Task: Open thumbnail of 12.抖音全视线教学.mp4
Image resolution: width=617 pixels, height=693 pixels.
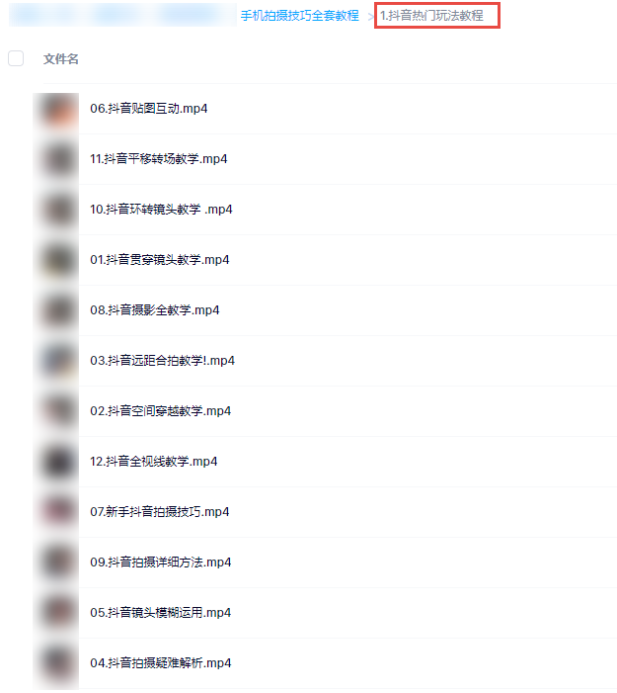Action: point(57,462)
